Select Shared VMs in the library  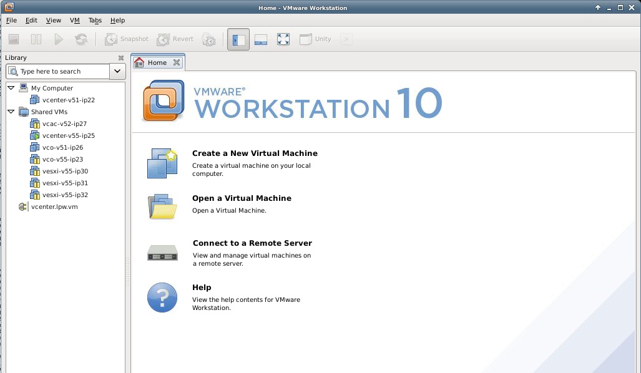tap(49, 112)
